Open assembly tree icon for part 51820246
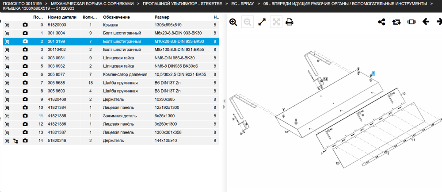Image resolution: width=442 pixels, height=192 pixels. click(16, 141)
